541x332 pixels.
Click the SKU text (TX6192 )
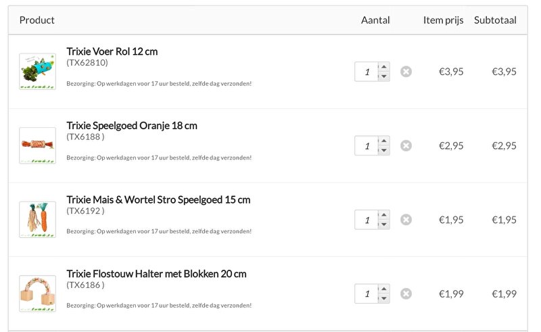(x=86, y=211)
